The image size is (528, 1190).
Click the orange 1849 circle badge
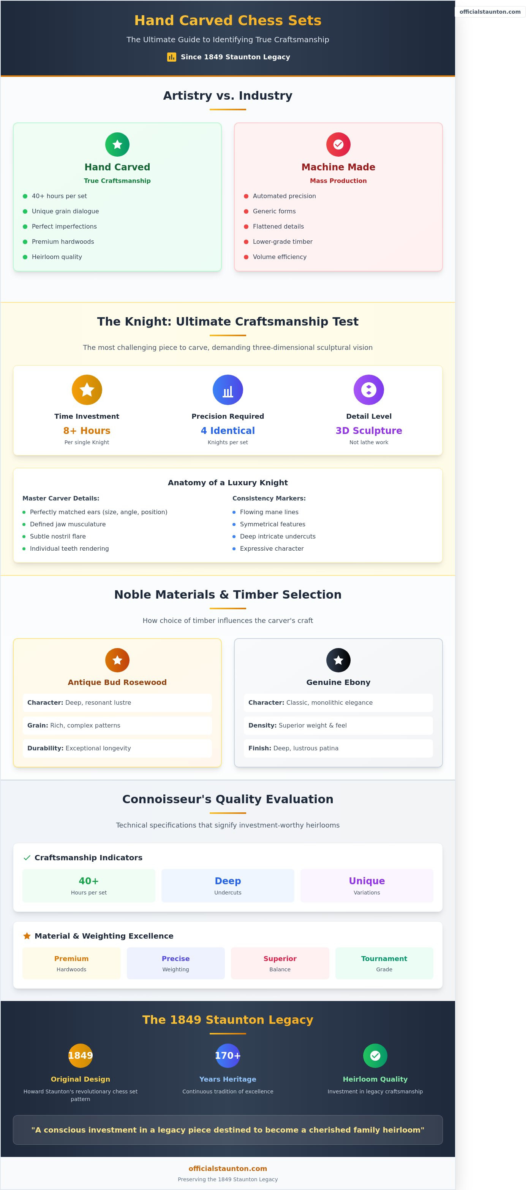tap(80, 1056)
